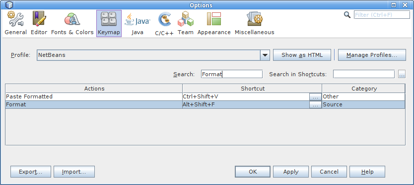The width and height of the screenshot is (414, 185).
Task: Click the Alt+Shift+F shortcut cell
Action: pos(246,104)
